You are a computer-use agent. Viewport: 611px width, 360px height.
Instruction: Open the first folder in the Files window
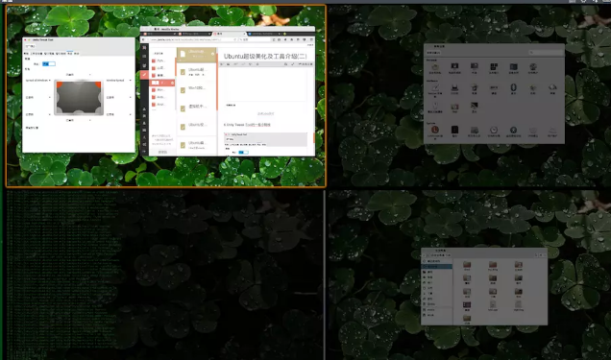pos(467,266)
